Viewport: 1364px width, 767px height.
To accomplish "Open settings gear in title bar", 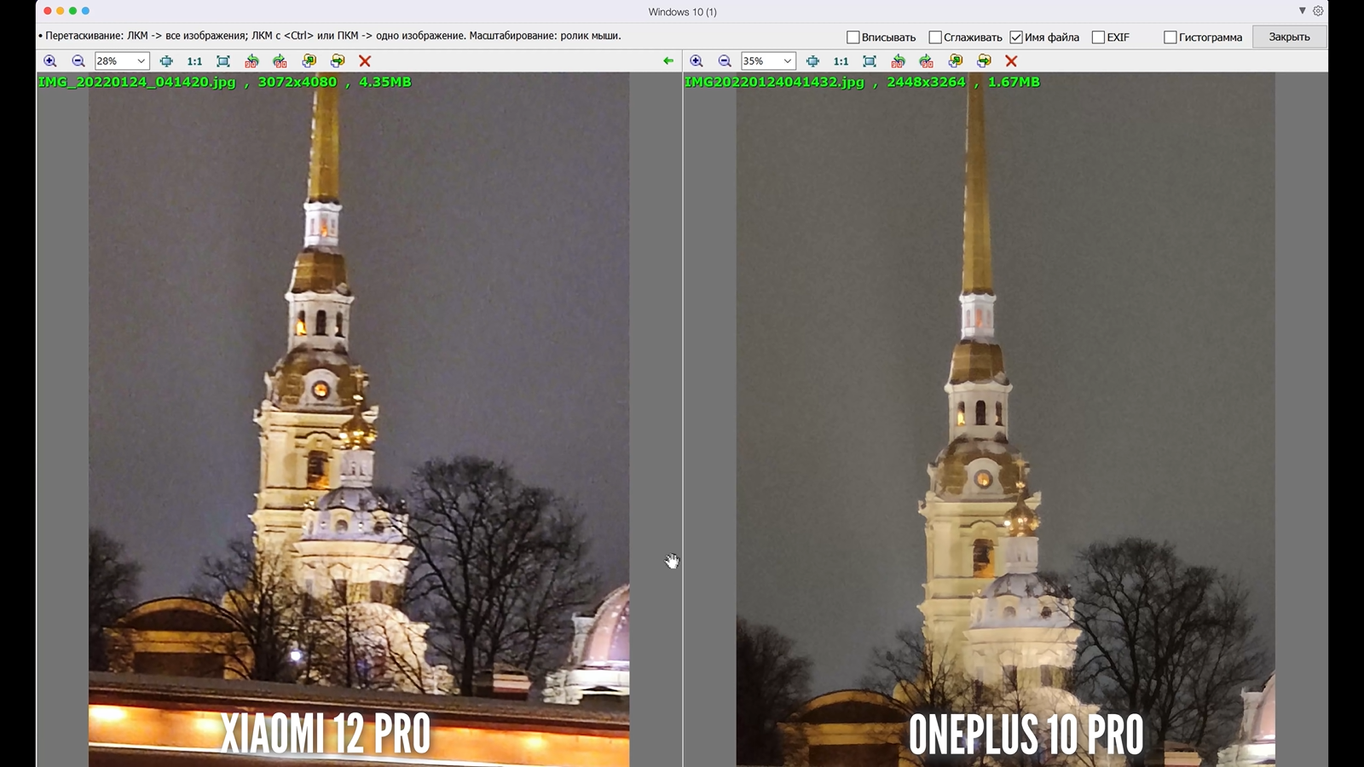I will (1318, 11).
